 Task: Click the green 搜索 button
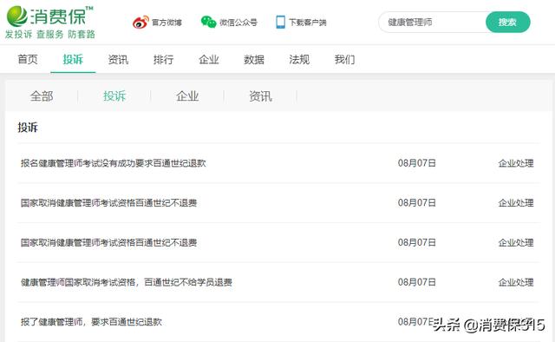(x=507, y=23)
